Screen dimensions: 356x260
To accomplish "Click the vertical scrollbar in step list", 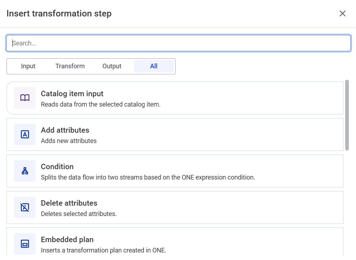I will click(347, 114).
